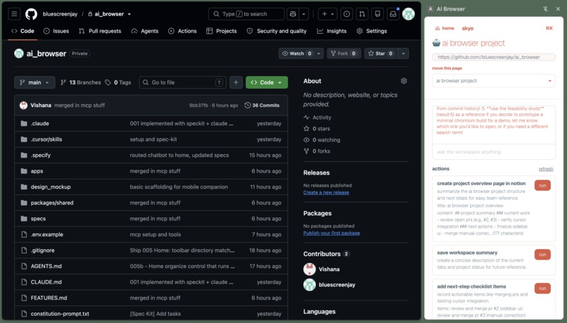Switch to the Agents tab
Viewport: 567px width, 323px height.
(145, 31)
